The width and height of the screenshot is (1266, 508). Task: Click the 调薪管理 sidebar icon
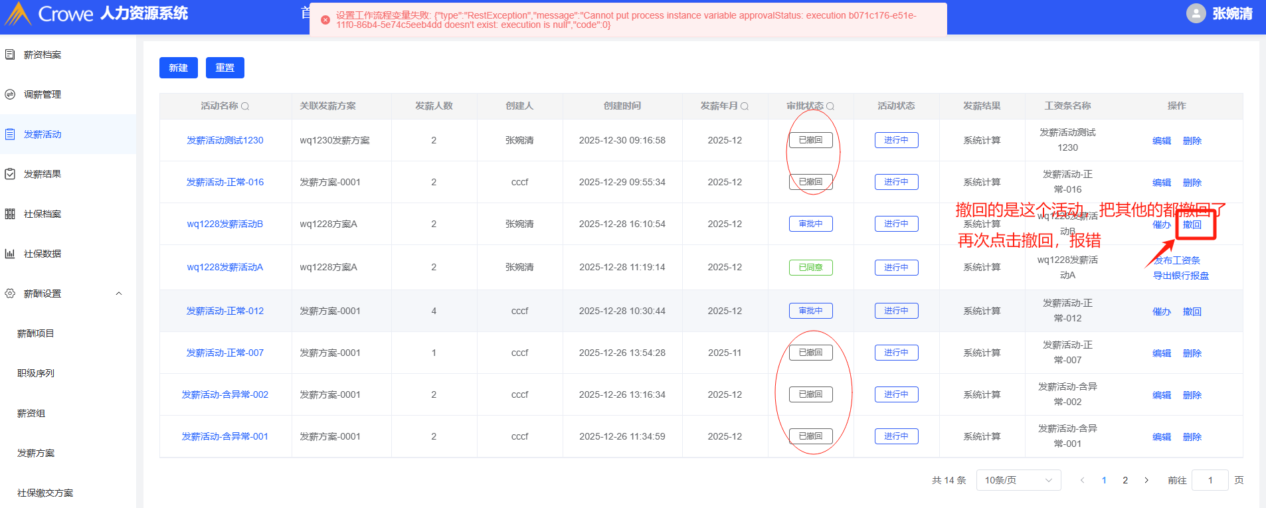(10, 94)
